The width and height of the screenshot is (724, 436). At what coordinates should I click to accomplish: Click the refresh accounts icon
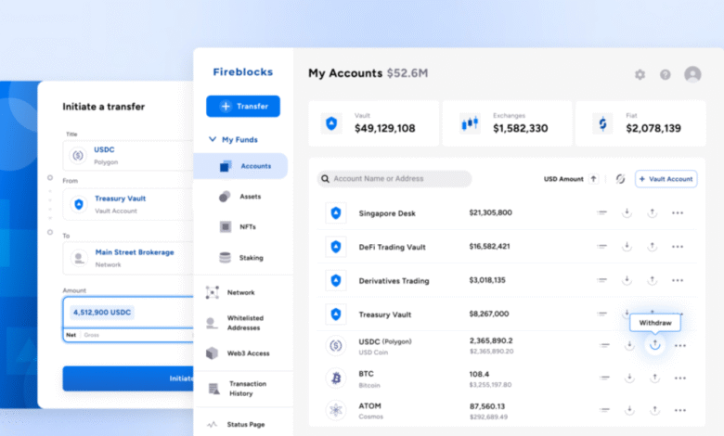point(620,178)
